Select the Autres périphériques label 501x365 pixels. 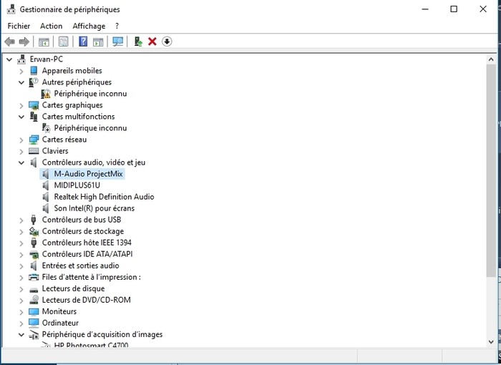point(77,82)
